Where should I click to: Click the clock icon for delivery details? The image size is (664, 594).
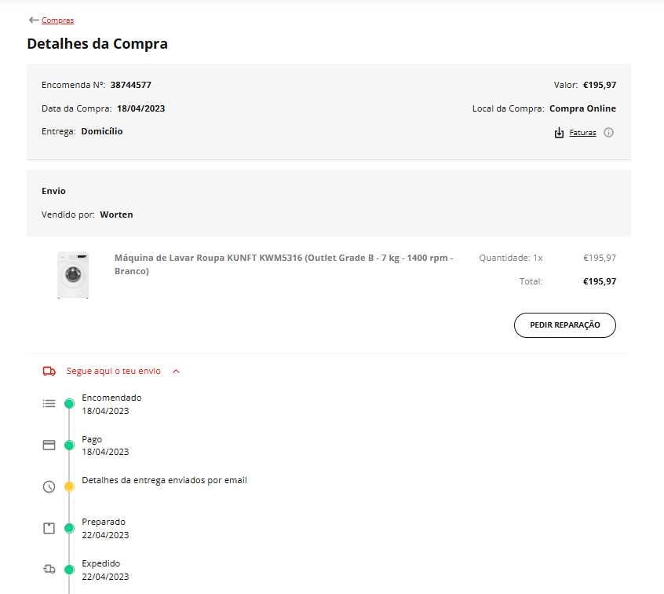tap(49, 486)
